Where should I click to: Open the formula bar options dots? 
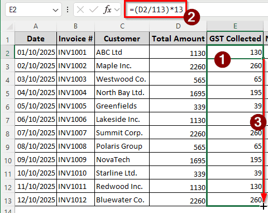(68, 10)
